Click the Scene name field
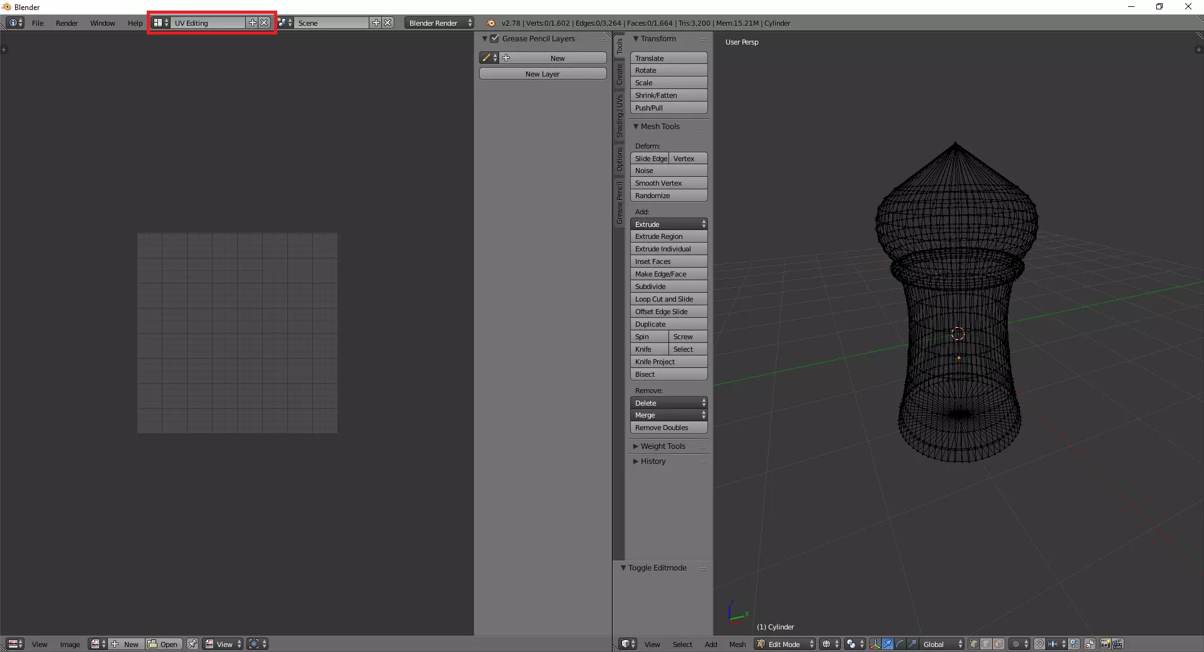Screen dimensions: 1204x652 [332, 23]
